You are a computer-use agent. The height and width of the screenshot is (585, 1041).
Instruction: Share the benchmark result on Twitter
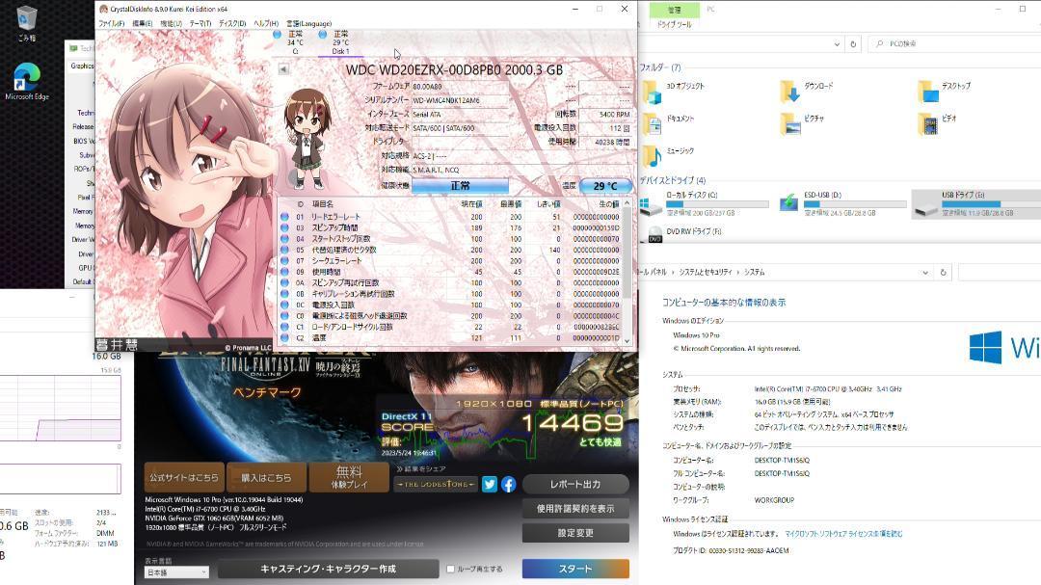coord(490,484)
